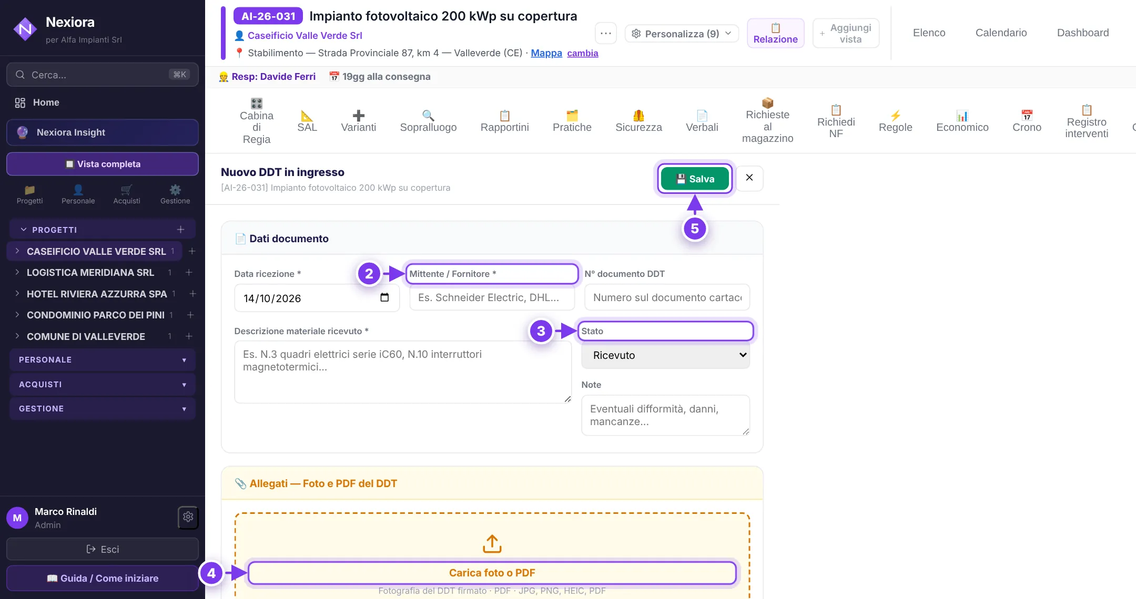Open the Acquisti cart shortcut icon
Image resolution: width=1136 pixels, height=599 pixels.
(x=127, y=194)
